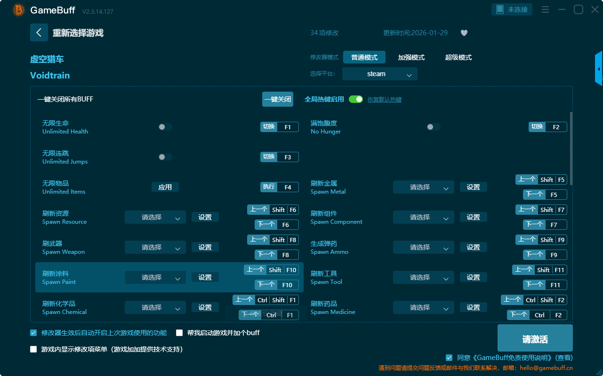The image size is (603, 376).
Task: Expand the blue side panel arrow
Action: click(x=599, y=69)
